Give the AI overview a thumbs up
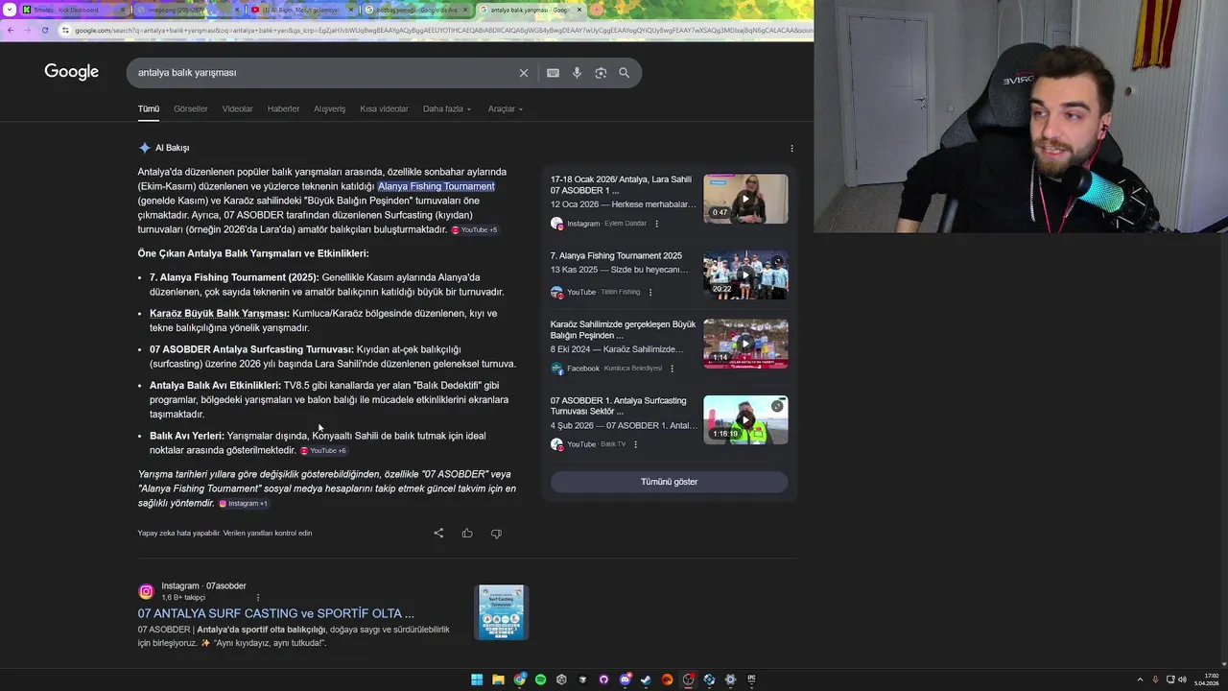 (467, 533)
